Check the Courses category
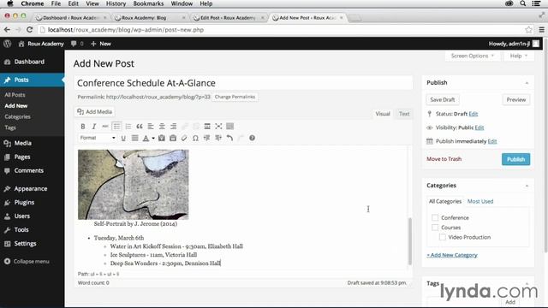This screenshot has width=548, height=308. click(435, 228)
